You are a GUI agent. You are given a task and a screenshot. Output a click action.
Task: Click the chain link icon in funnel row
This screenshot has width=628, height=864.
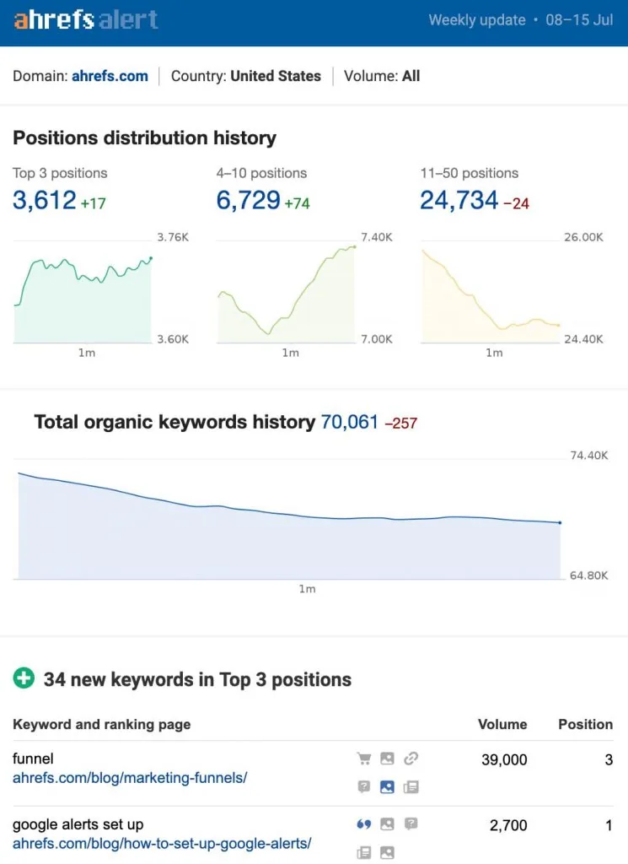pos(411,759)
